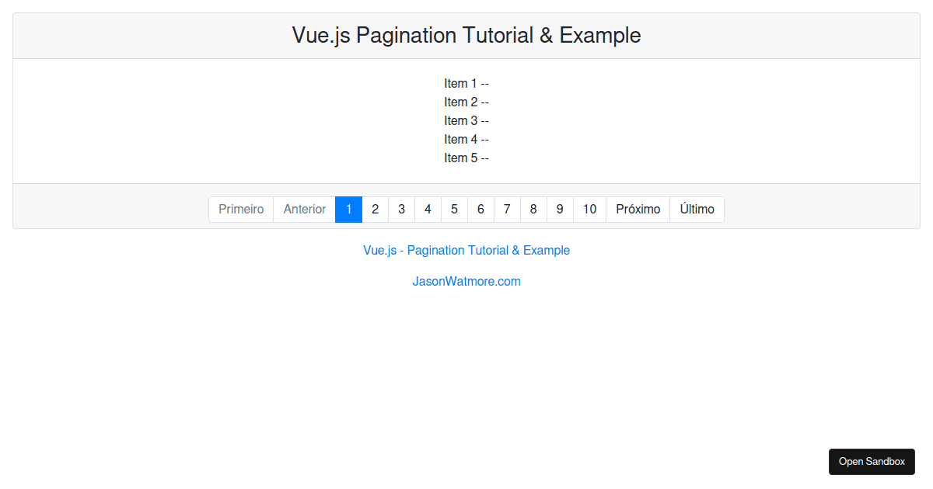
Task: Click the Open Sandbox button
Action: pos(872,461)
